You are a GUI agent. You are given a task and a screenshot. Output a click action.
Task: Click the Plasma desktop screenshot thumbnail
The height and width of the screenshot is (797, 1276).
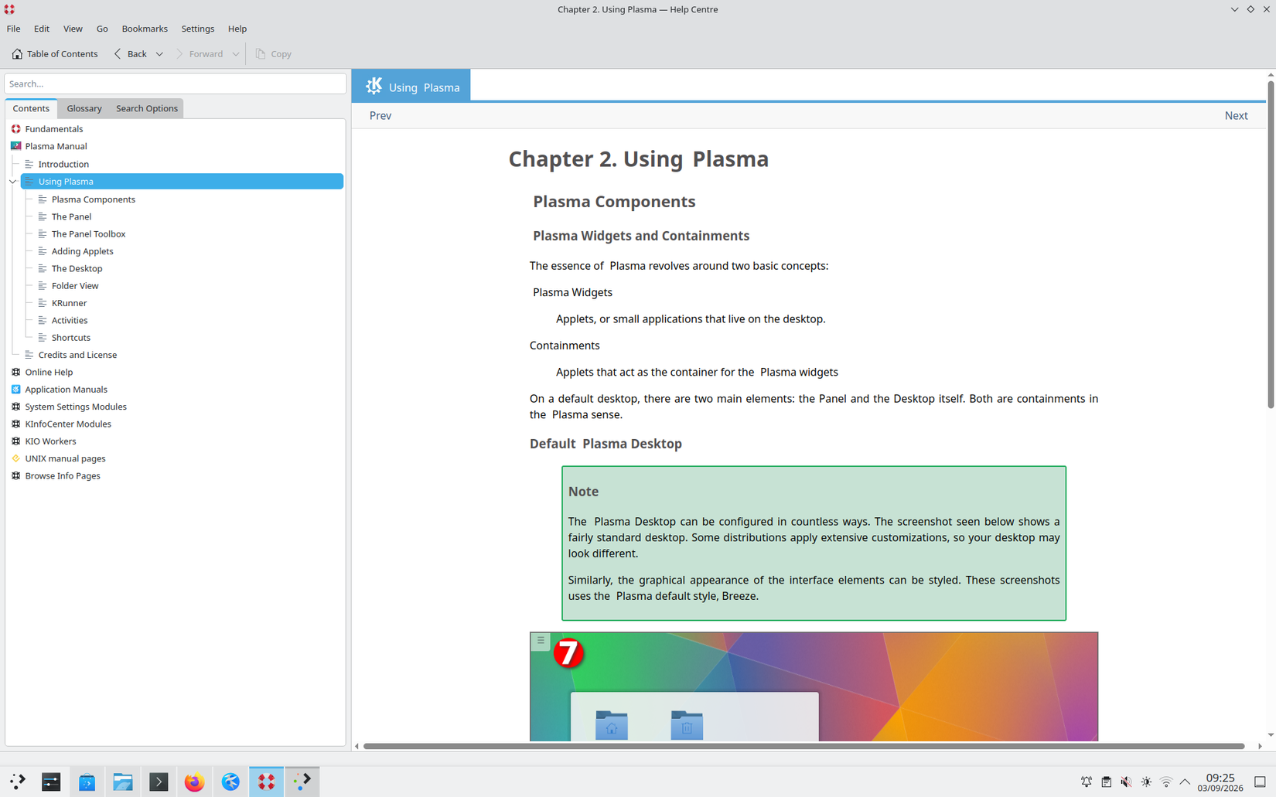click(814, 686)
